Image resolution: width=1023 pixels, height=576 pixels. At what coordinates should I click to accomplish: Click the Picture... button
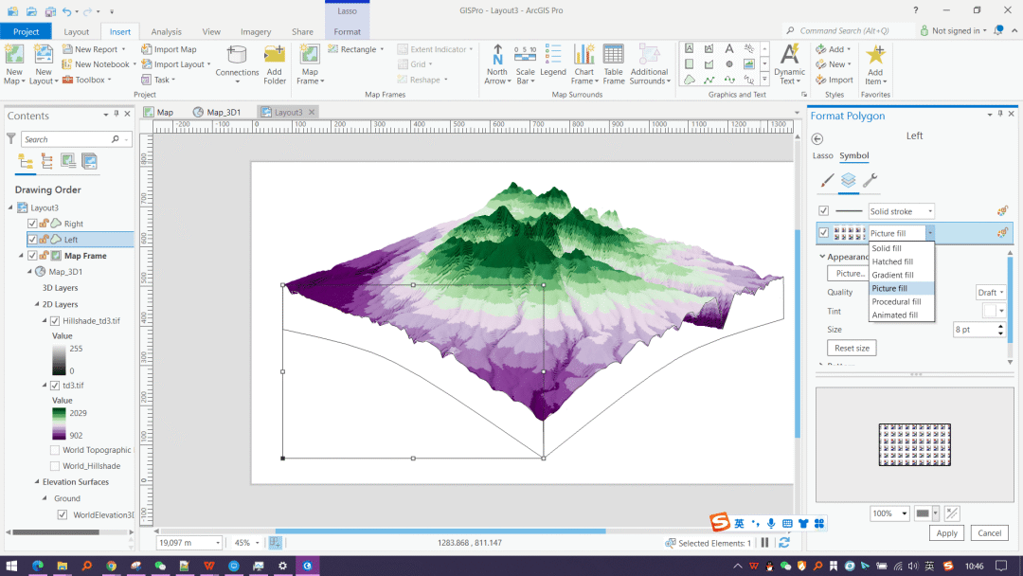[x=848, y=274]
